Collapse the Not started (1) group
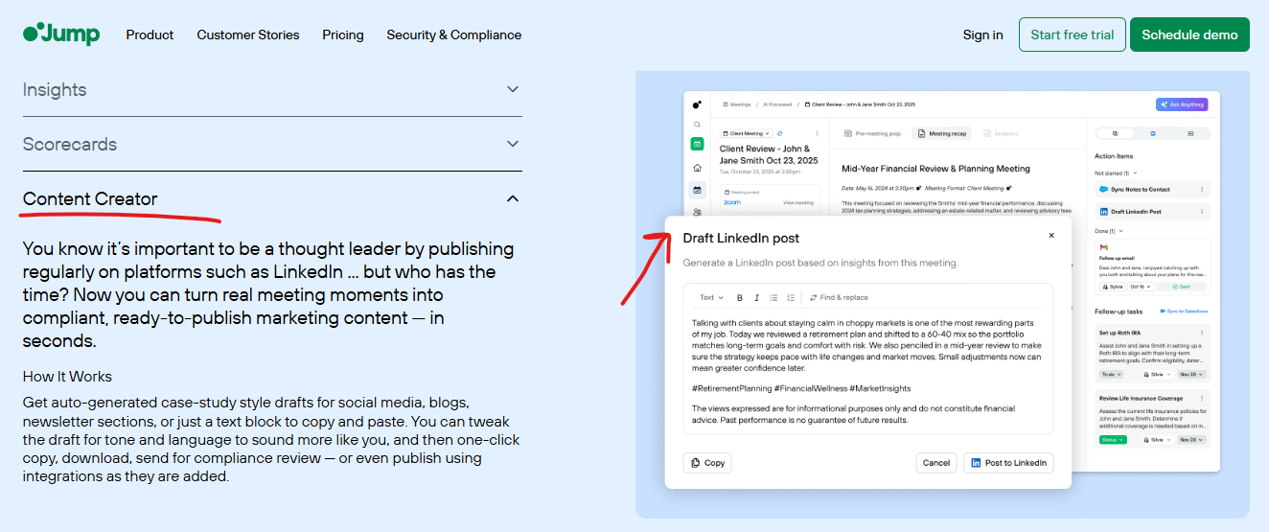The image size is (1269, 532). tap(1116, 173)
